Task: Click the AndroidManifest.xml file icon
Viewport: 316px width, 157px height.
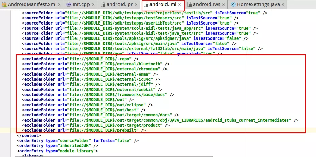Action: tap(4, 5)
